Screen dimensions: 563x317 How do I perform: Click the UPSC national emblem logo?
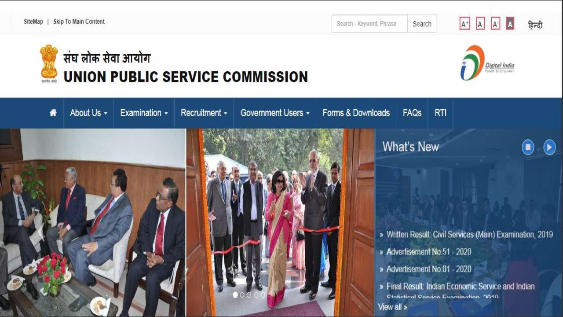pos(49,64)
